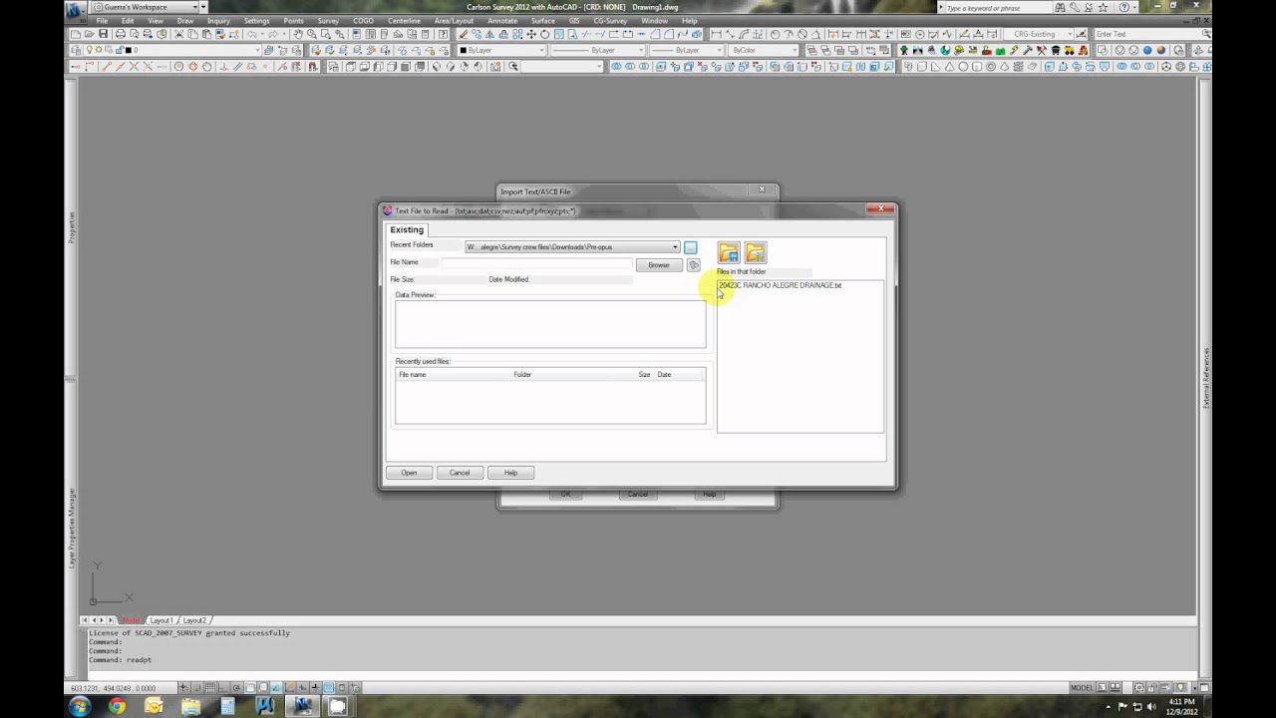
Task: Select 20423C RANCHO ALEGRE DRAINAGE.txt file
Action: pos(780,285)
